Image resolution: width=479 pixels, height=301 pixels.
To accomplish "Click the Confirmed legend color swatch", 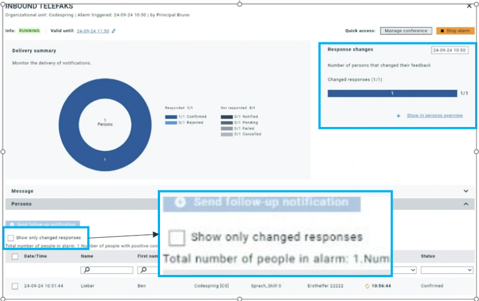I will point(171,117).
